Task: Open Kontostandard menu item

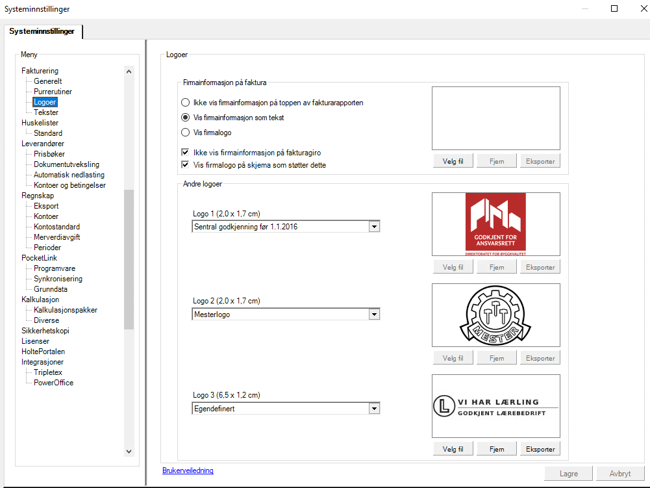Action: 56,227
